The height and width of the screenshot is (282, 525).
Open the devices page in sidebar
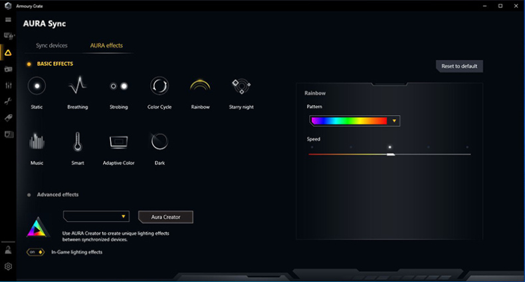[x=9, y=36]
